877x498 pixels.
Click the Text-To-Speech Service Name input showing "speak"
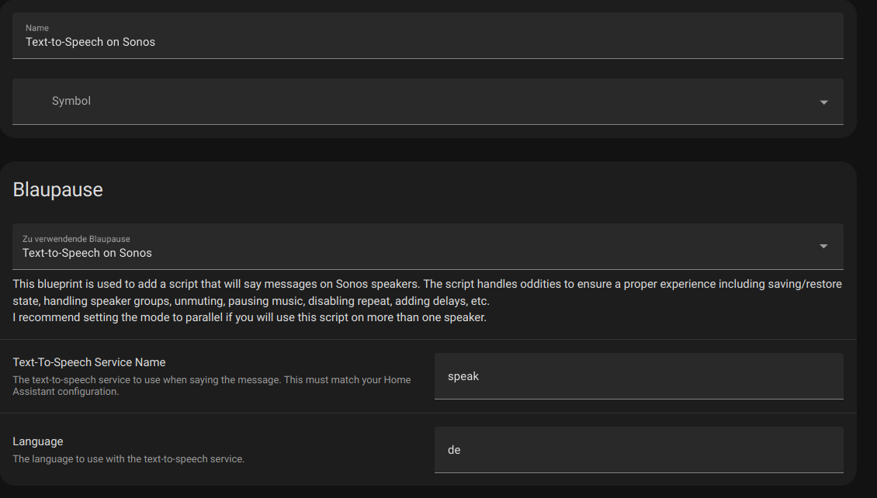pos(636,376)
